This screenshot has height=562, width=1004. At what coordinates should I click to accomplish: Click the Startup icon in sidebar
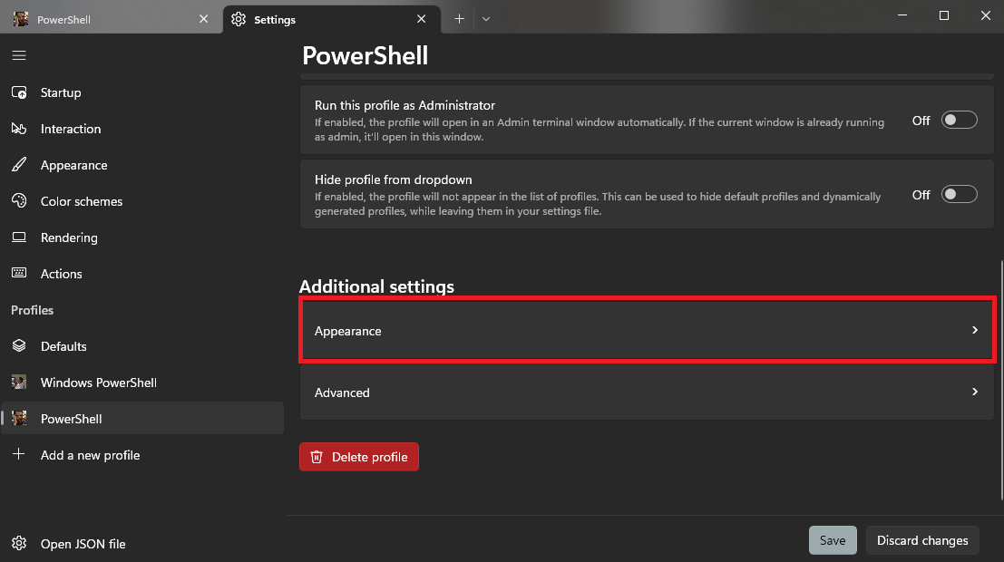tap(19, 92)
